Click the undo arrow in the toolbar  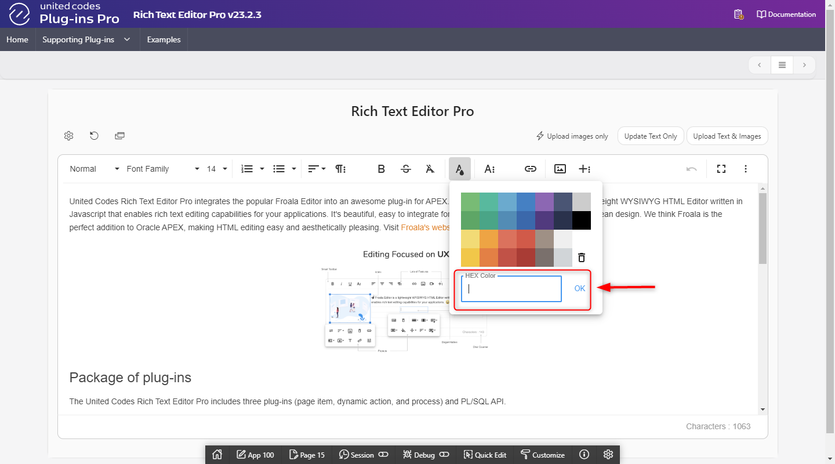(x=692, y=169)
